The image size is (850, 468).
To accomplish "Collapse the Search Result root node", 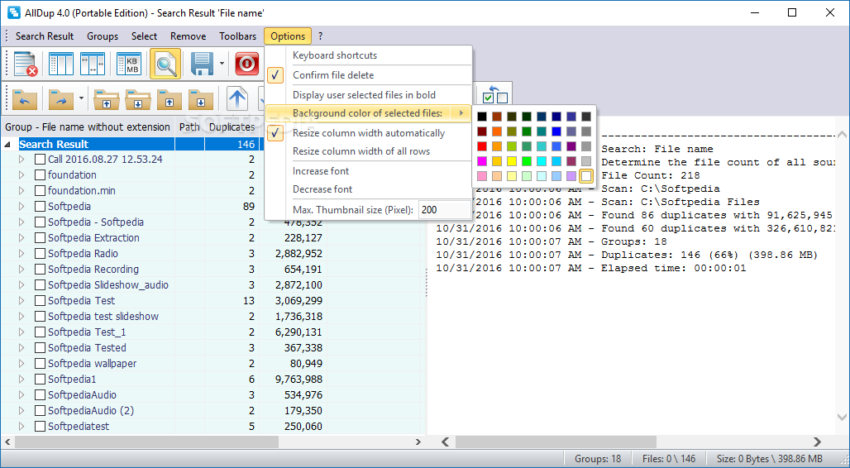I will [x=8, y=145].
